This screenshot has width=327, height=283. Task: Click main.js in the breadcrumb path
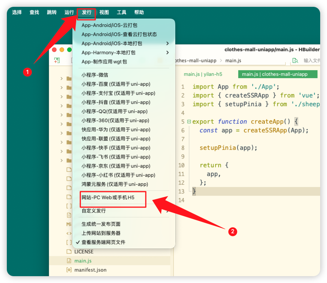233,61
